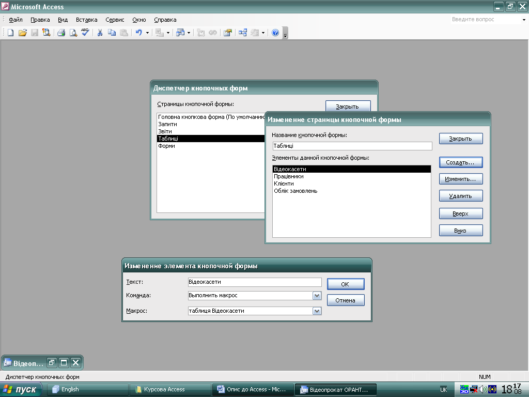Select Облік замовлень in the elements list

pyautogui.click(x=351, y=191)
